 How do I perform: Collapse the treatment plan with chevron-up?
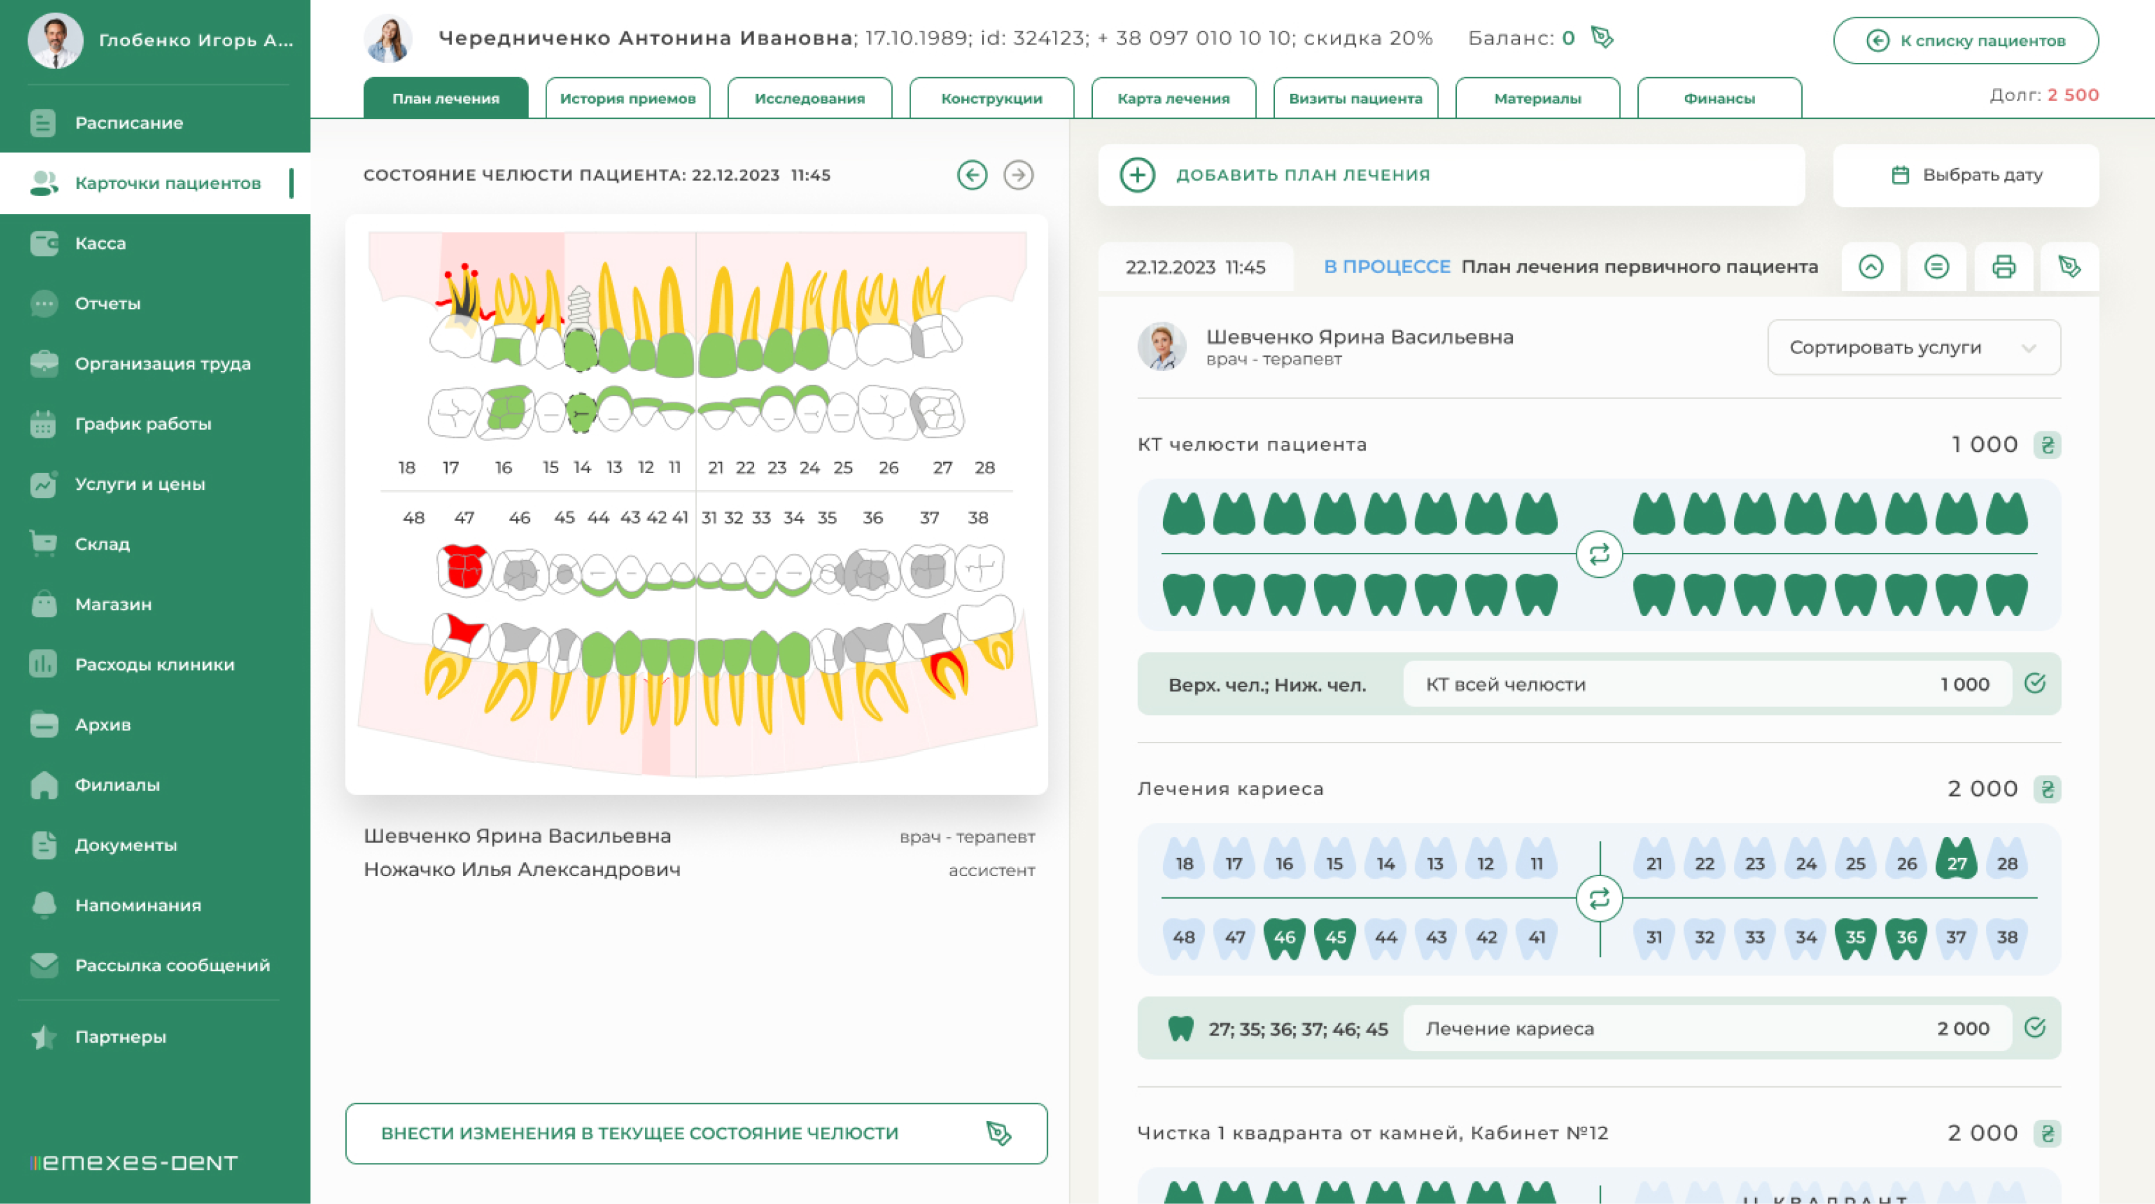[1871, 267]
